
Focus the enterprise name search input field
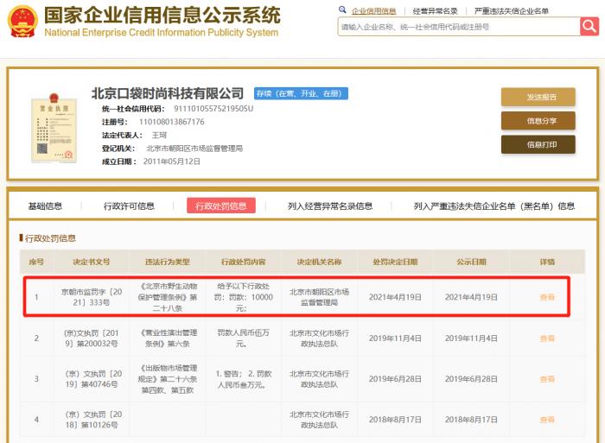pos(457,27)
